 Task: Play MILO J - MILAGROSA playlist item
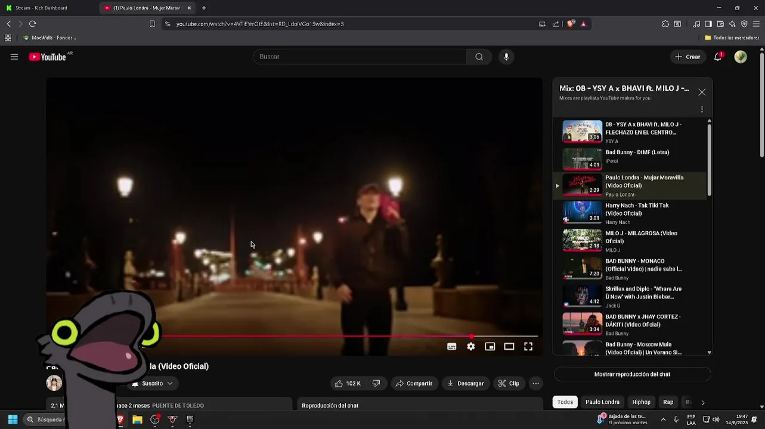pyautogui.click(x=631, y=241)
